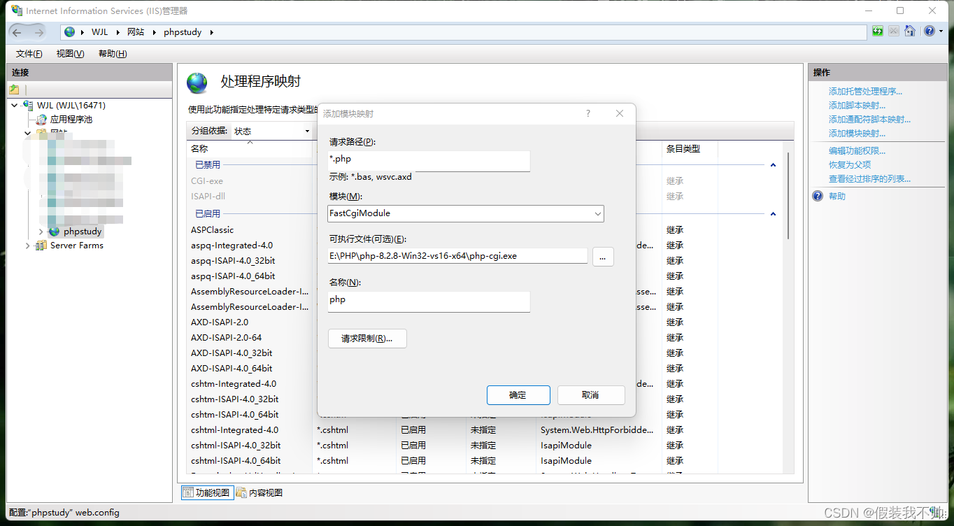Viewport: 954px width, 526px height.
Task: Select Server Farms in connections tree
Action: click(77, 246)
